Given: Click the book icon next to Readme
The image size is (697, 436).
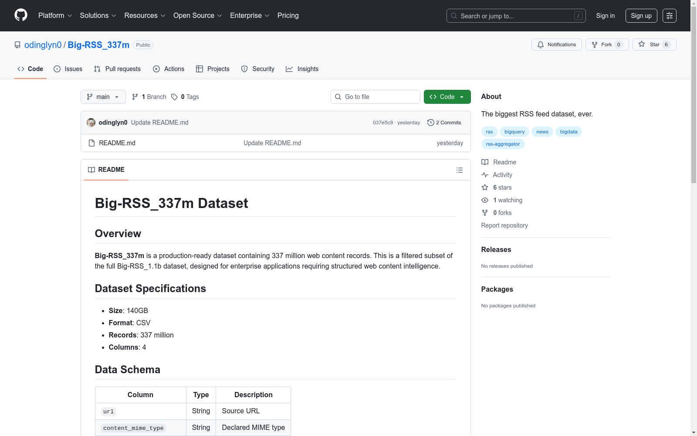Looking at the screenshot, I should [x=485, y=162].
